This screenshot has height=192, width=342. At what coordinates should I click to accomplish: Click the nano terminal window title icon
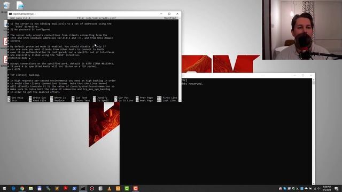click(x=10, y=14)
